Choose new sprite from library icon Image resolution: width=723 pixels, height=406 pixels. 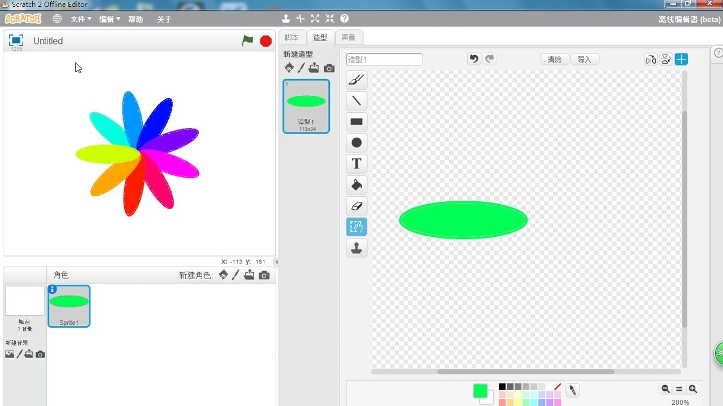pyautogui.click(x=224, y=275)
